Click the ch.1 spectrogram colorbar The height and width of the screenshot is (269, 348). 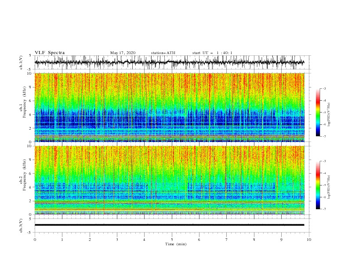(x=318, y=113)
